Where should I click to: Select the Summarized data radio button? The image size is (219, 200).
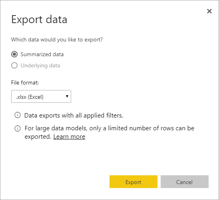click(x=14, y=54)
